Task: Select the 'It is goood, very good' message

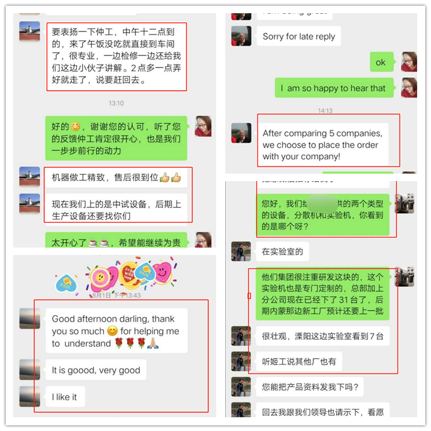Action: click(x=96, y=370)
